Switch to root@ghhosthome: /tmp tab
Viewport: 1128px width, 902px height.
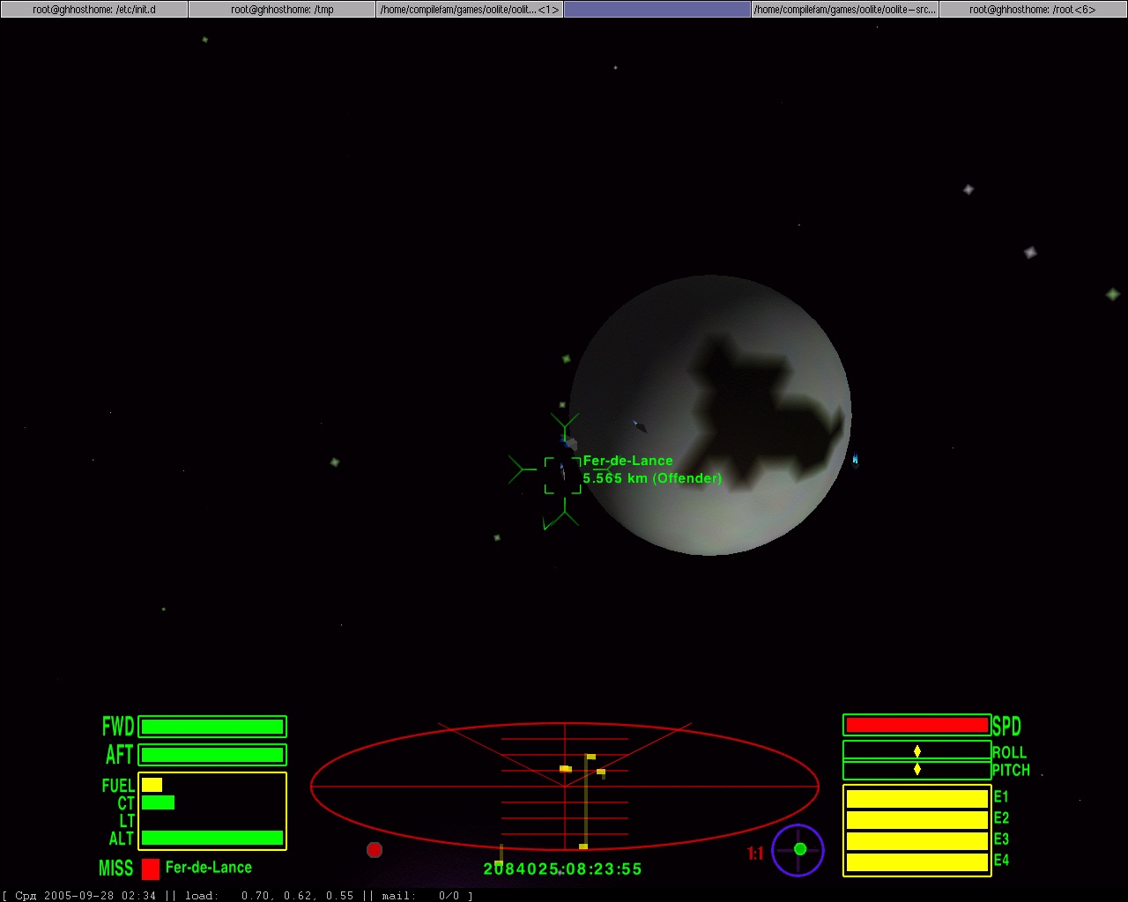coord(282,9)
